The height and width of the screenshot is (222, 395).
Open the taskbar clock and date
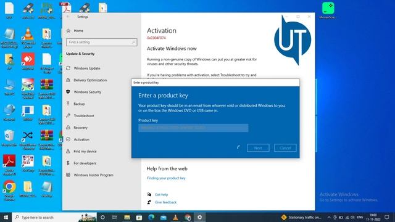[373, 217]
